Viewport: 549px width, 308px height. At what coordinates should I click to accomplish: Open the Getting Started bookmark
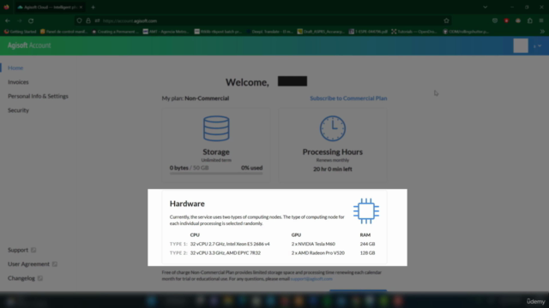(x=21, y=32)
